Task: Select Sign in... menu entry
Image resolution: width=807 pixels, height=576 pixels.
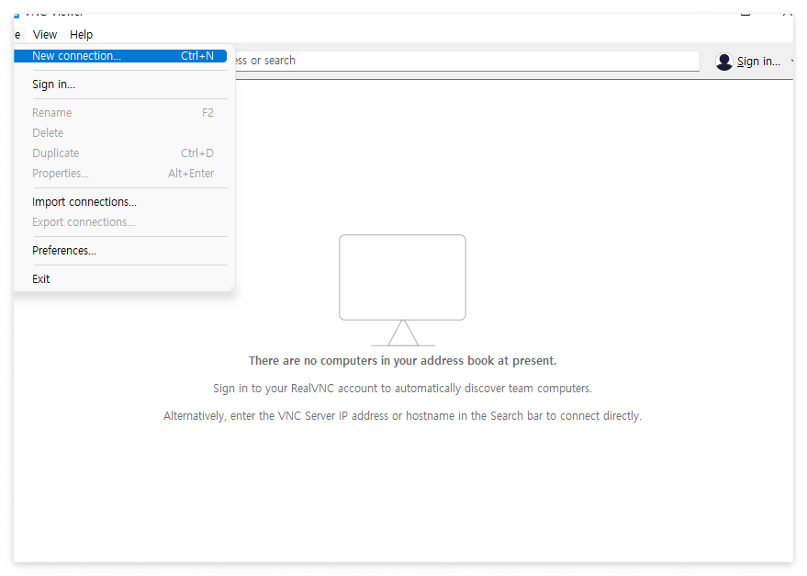Action: (x=120, y=85)
